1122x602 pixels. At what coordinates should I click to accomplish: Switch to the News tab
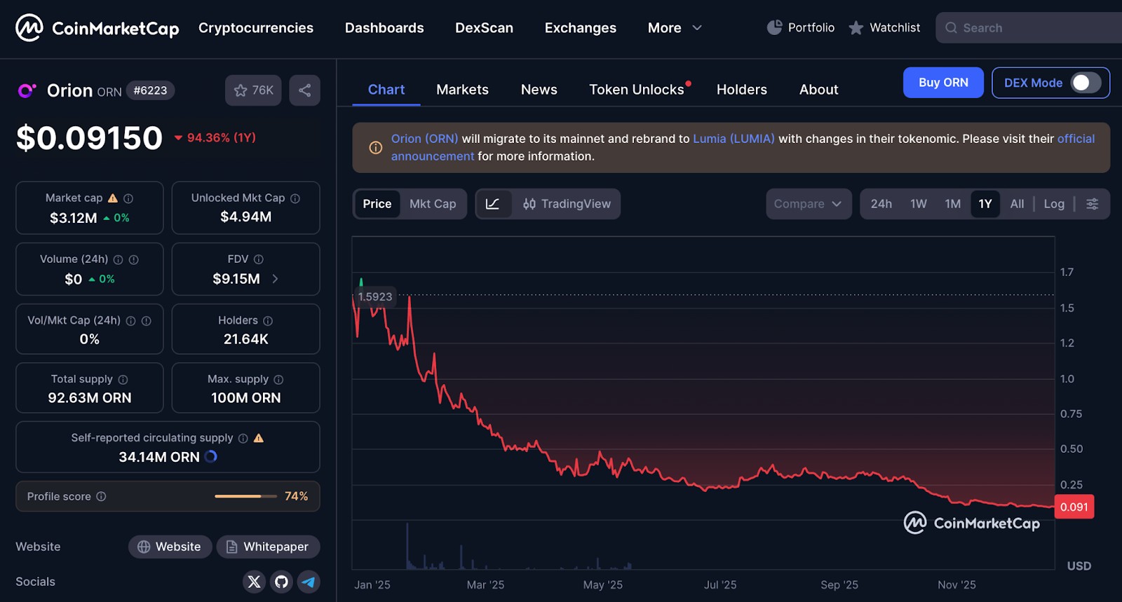tap(539, 90)
